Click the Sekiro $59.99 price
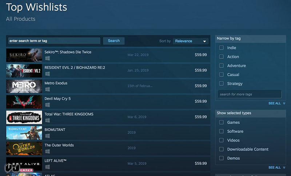291x176 pixels. [x=201, y=55]
